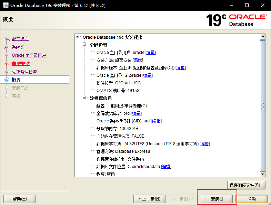Open the 先决条件检查 step
Image resolution: width=271 pixels, height=205 pixels.
tap(24, 72)
